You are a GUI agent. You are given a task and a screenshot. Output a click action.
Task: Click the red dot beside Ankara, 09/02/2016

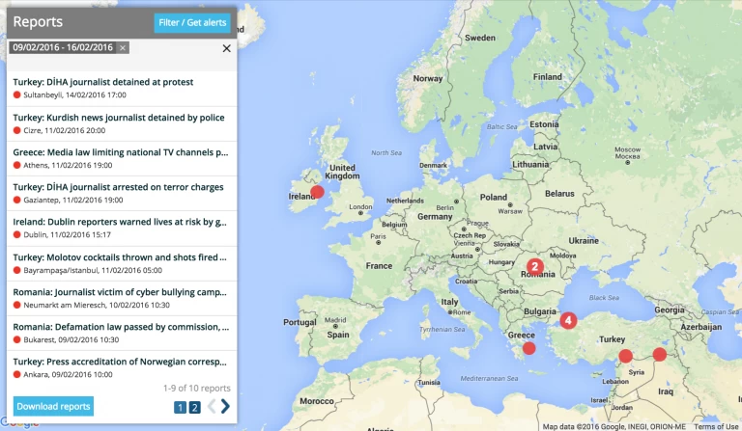point(17,374)
